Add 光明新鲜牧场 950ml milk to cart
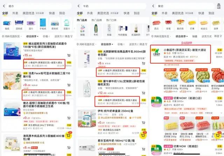224x156 pixels. pos(143,63)
